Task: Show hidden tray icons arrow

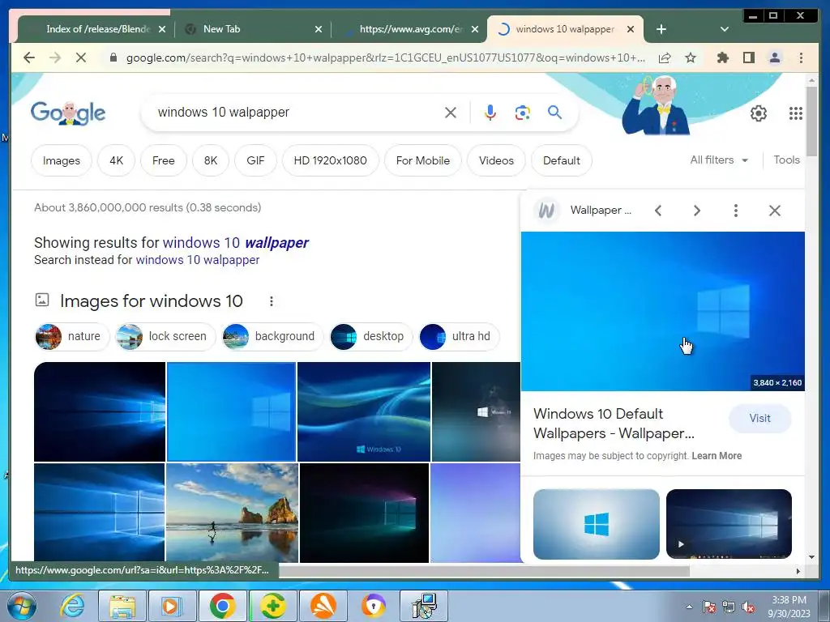Action: [689, 607]
